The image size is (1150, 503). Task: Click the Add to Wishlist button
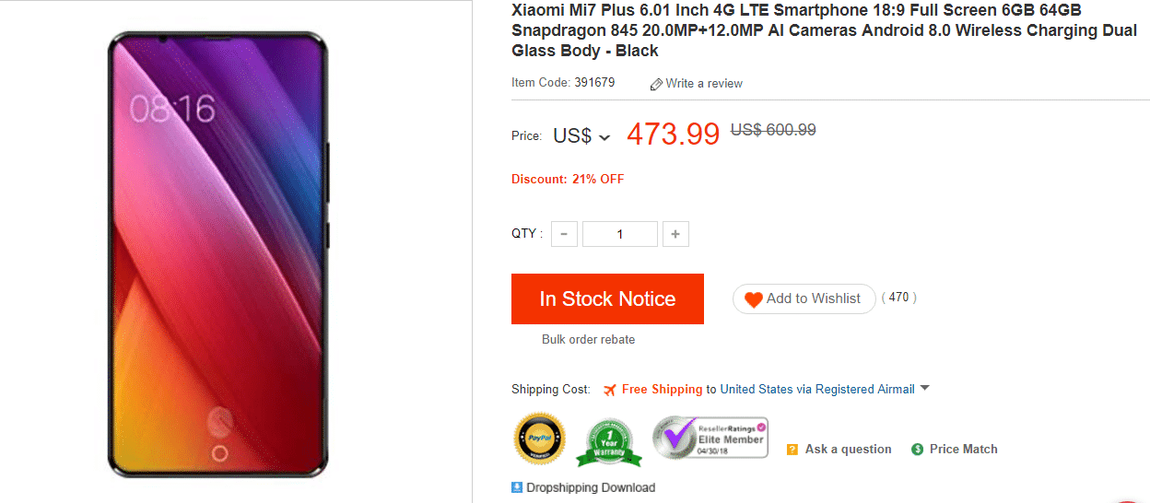(804, 299)
